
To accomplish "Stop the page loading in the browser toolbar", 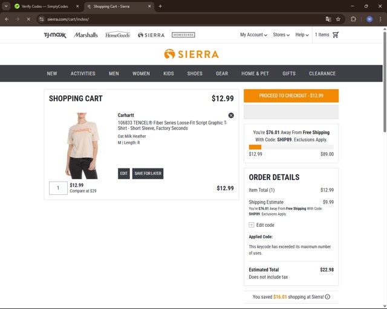I will [28, 19].
